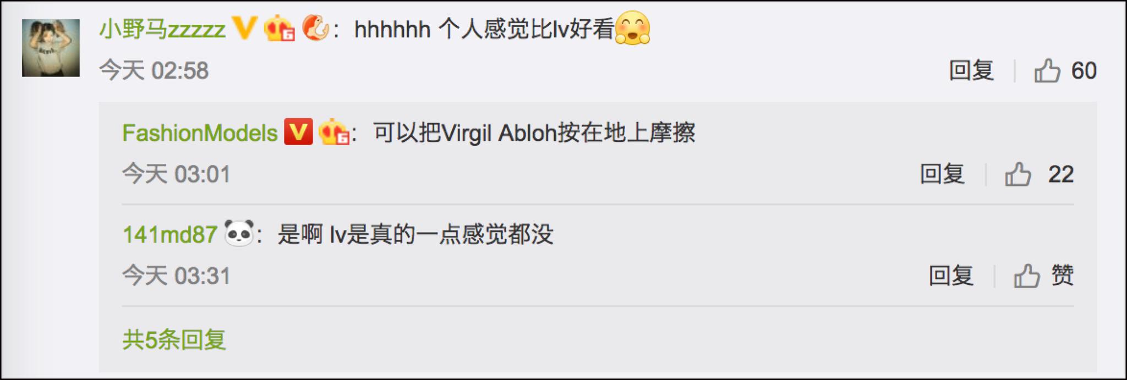This screenshot has width=1127, height=380.
Task: Click the panda icon next to 141md87
Action: point(239,233)
